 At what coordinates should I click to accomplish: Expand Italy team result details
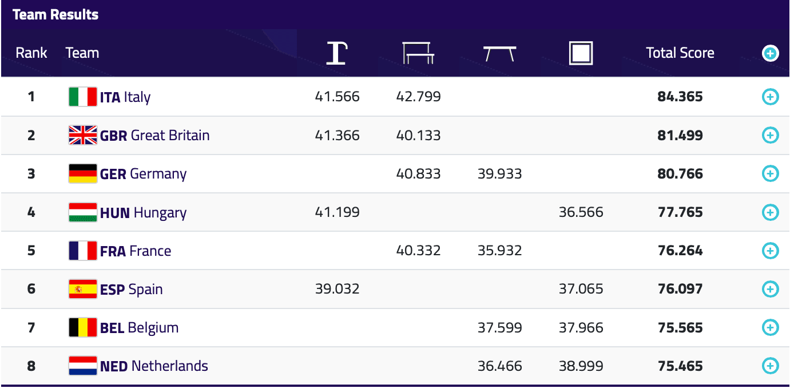[771, 97]
